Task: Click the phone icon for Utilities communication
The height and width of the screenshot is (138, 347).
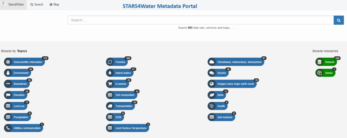Action: pyautogui.click(x=8, y=128)
